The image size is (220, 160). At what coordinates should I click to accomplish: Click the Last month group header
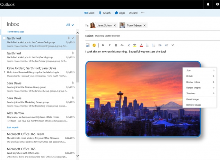point(13,128)
